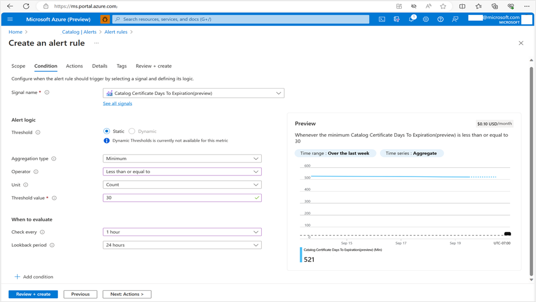
Task: Open portal settings gear
Action: coord(426,19)
